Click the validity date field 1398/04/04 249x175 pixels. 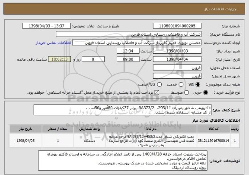[x=177, y=59]
